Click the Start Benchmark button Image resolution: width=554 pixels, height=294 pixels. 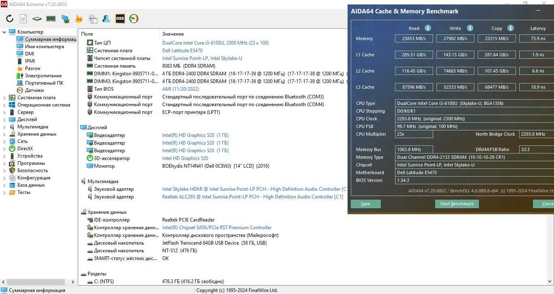[x=457, y=204]
